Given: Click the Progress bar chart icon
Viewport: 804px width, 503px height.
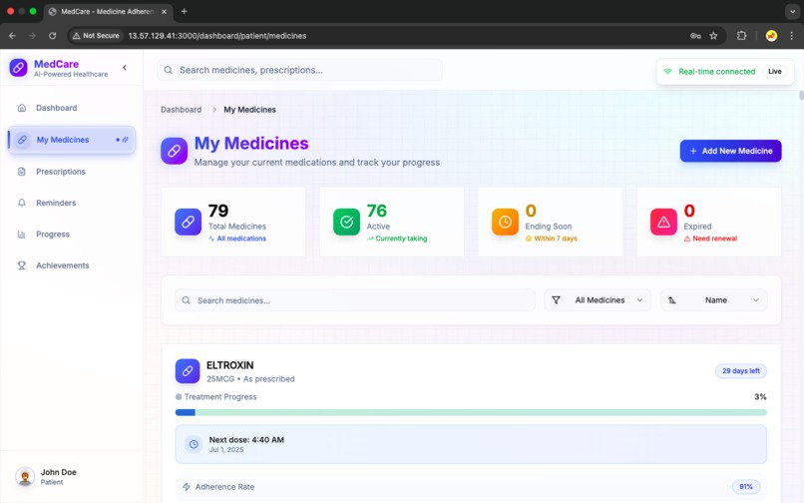Looking at the screenshot, I should click(x=22, y=235).
